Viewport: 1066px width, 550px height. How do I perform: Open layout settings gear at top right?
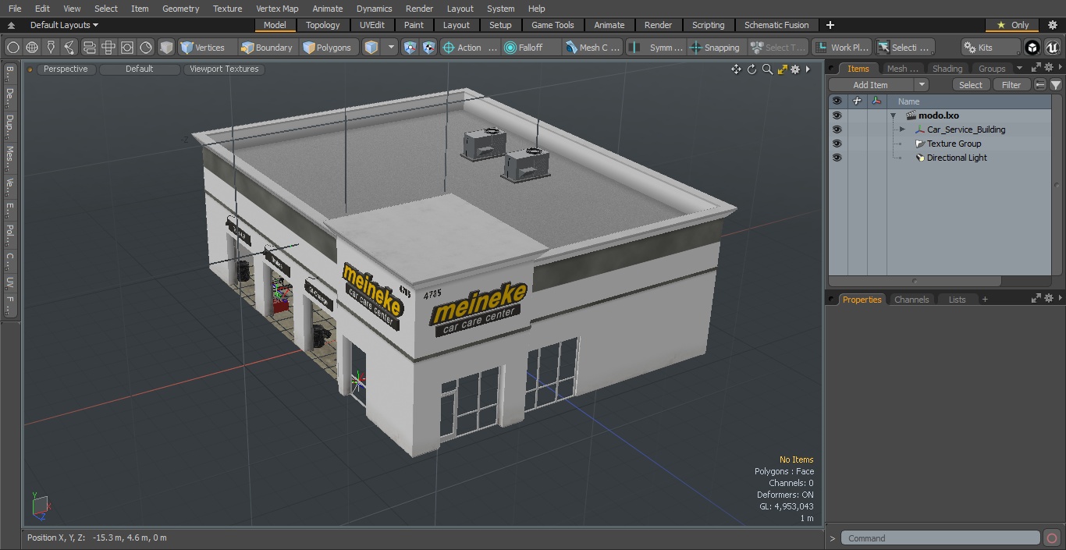click(1052, 25)
